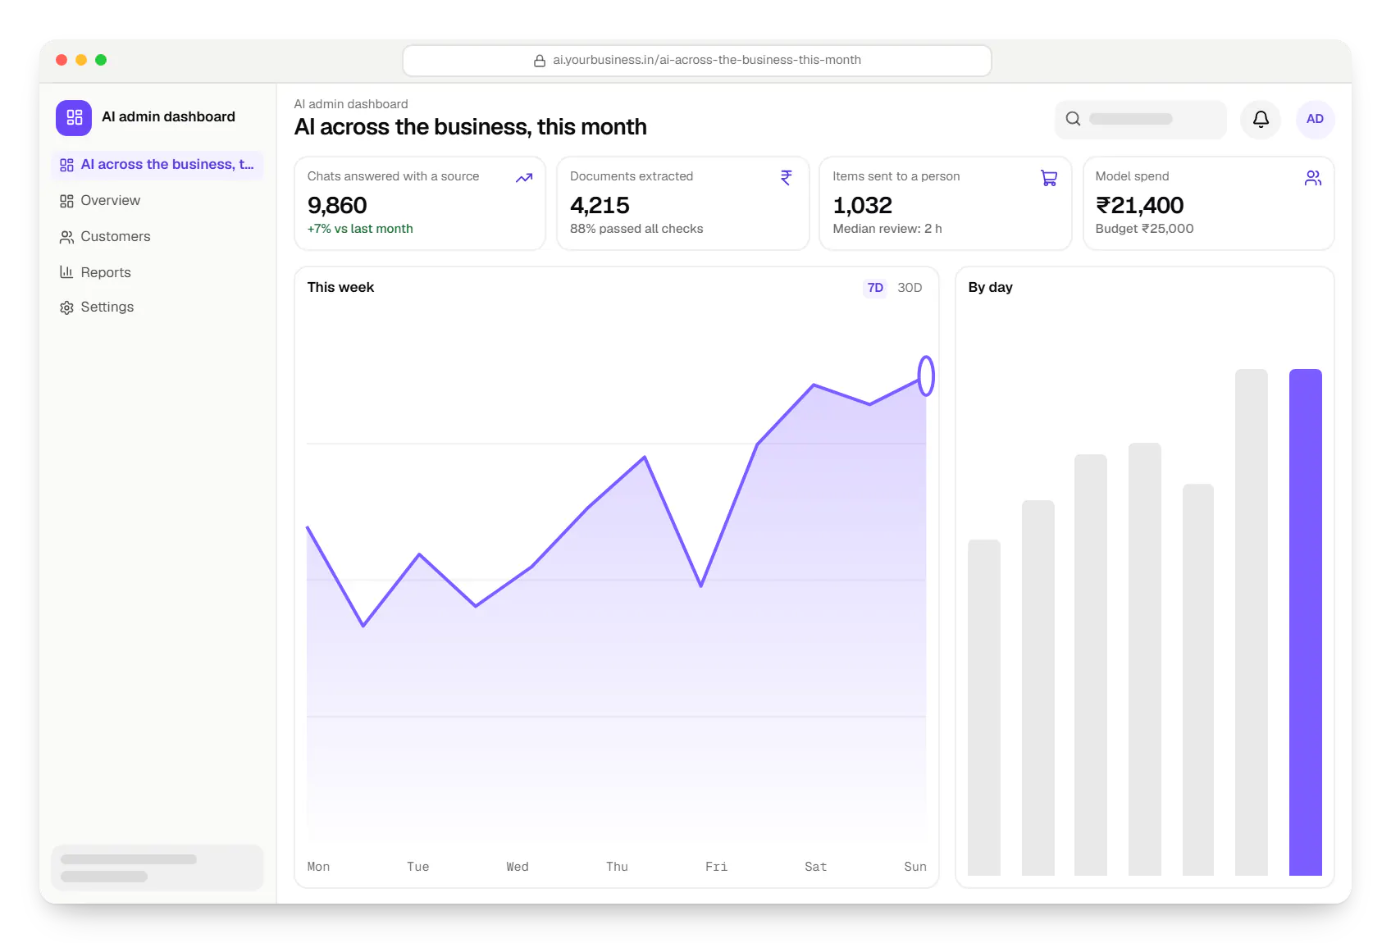Click the Customers people icon

point(66,237)
